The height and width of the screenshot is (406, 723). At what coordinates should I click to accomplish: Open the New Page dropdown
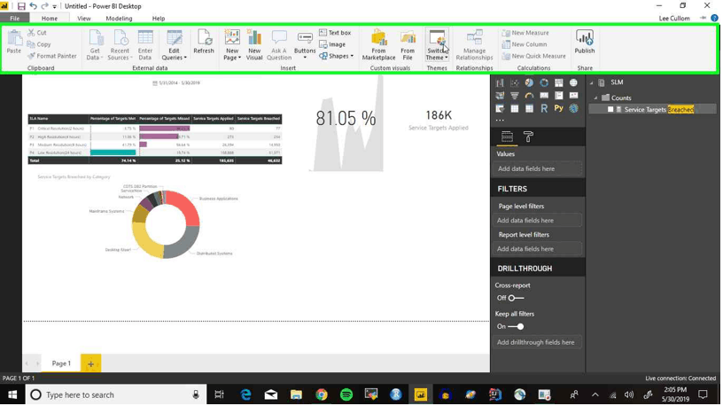pos(232,44)
